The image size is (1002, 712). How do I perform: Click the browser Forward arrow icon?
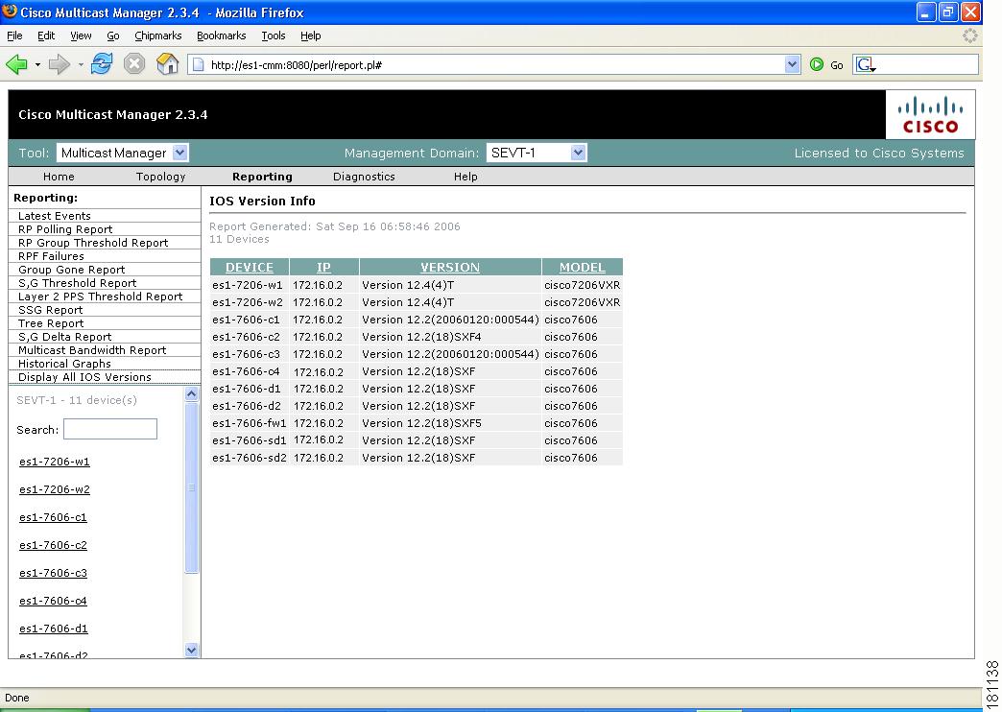coord(59,64)
